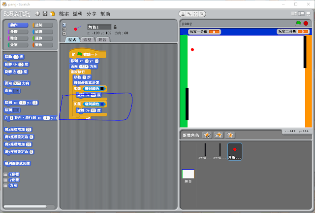Select the 角色... red ball sprite thumbnail
The height and width of the screenshot is (213, 315).
[235, 151]
